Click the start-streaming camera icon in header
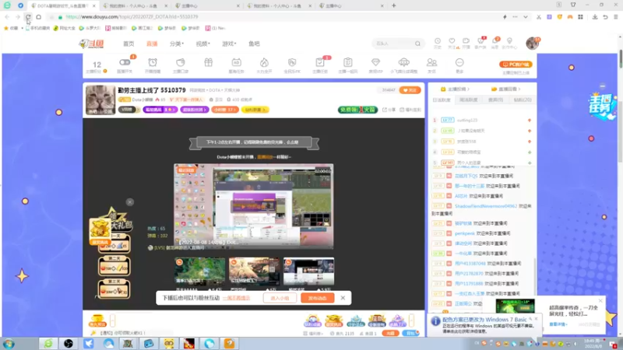Screen dimensions: 623x350 (x=466, y=43)
